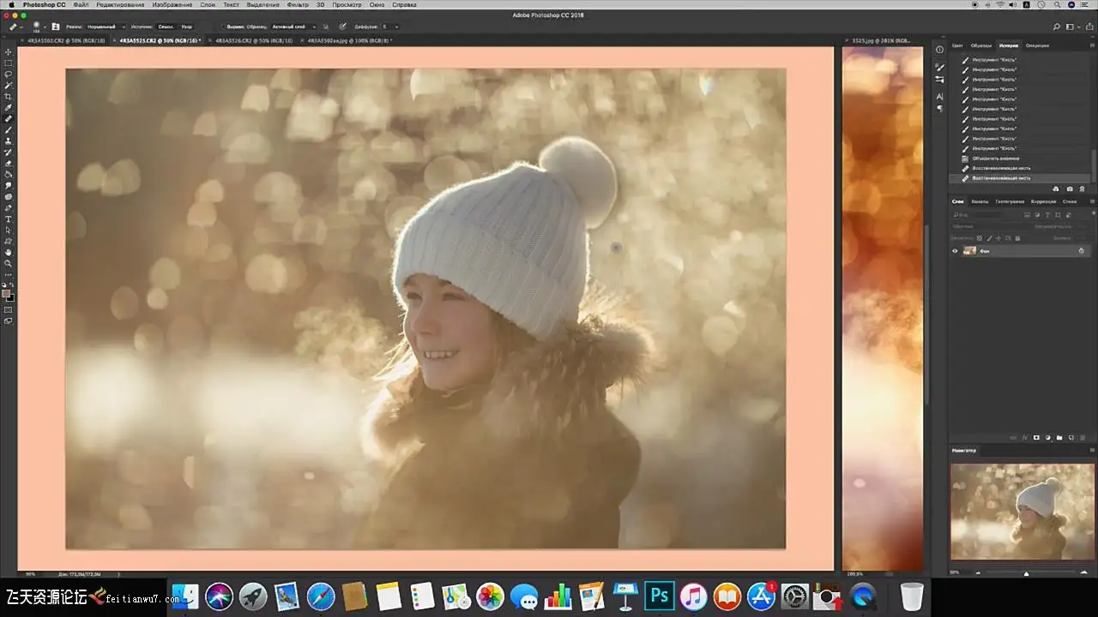
Task: Select the Eyedropper tool
Action: (9, 108)
